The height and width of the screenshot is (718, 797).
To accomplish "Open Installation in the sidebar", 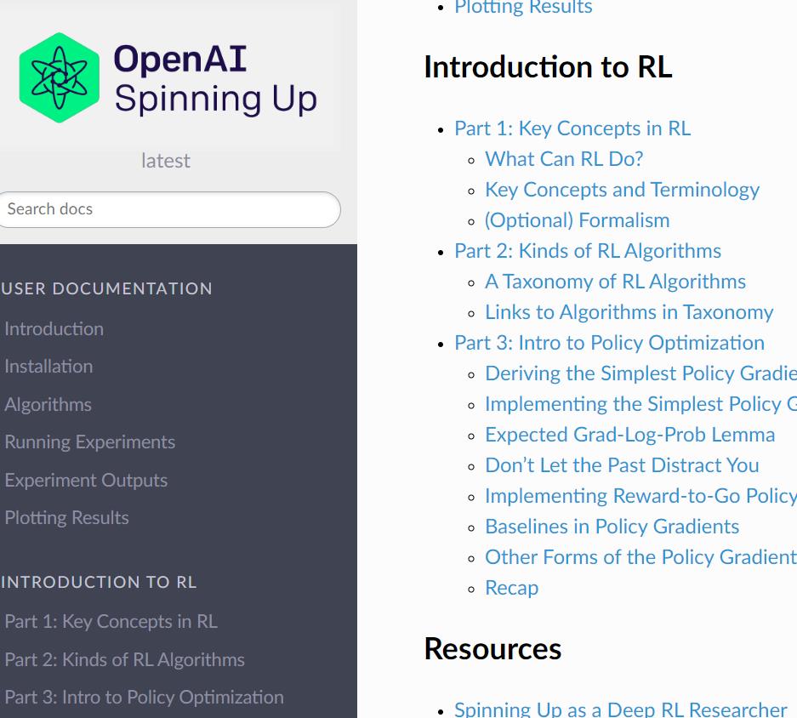I will 48,367.
